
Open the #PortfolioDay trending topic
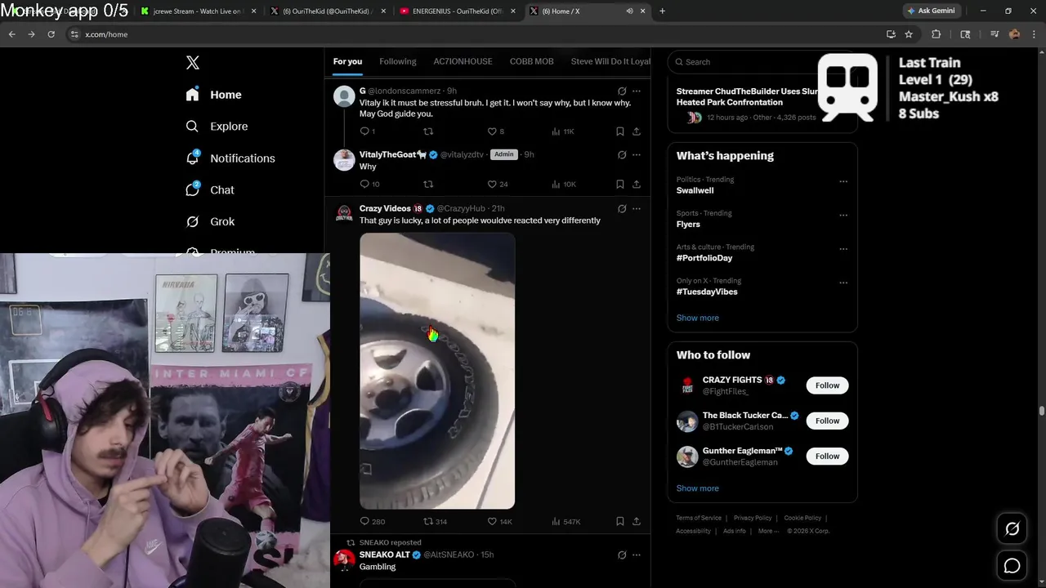(x=704, y=258)
